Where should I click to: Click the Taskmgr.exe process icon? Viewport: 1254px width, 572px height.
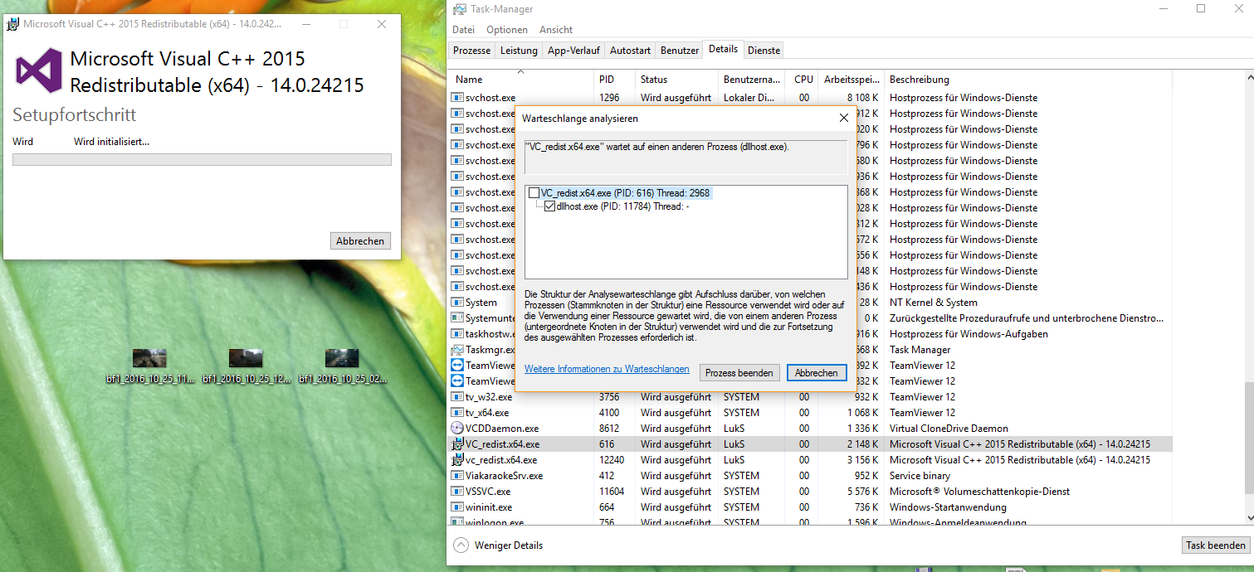457,350
